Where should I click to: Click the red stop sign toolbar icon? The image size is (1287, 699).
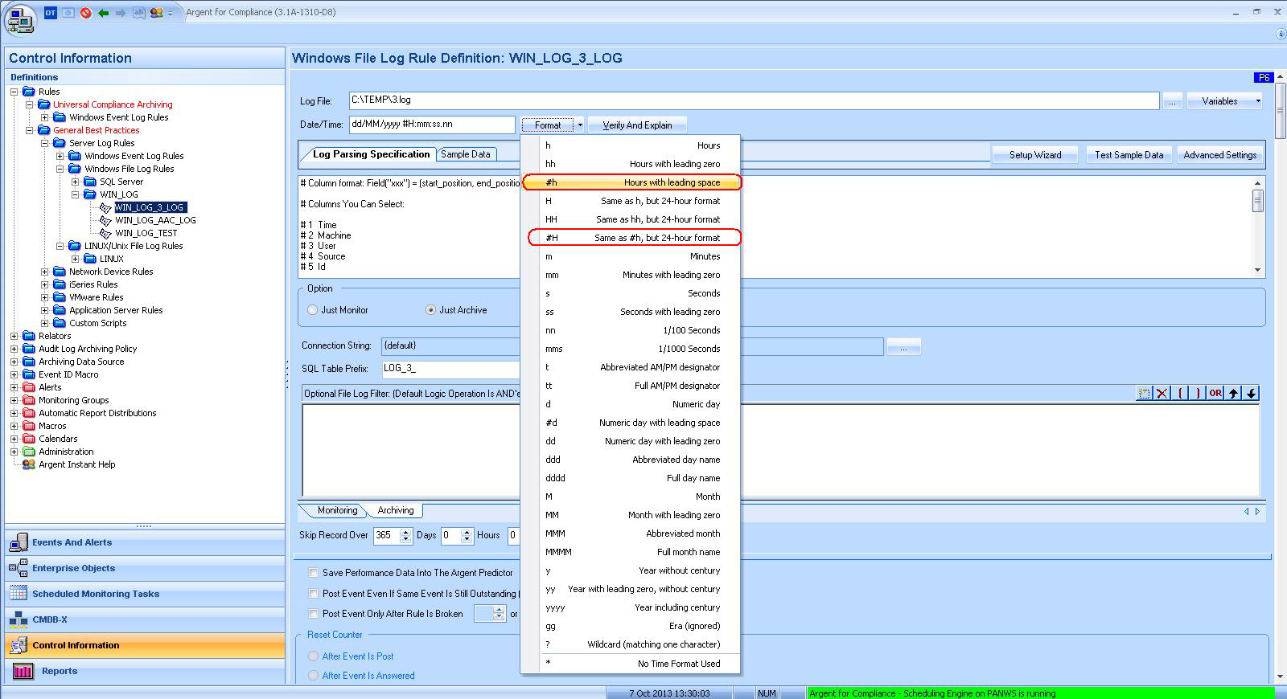85,13
